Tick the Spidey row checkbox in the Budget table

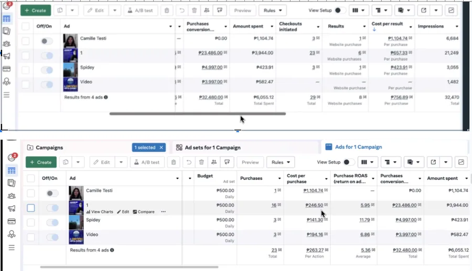tap(31, 223)
